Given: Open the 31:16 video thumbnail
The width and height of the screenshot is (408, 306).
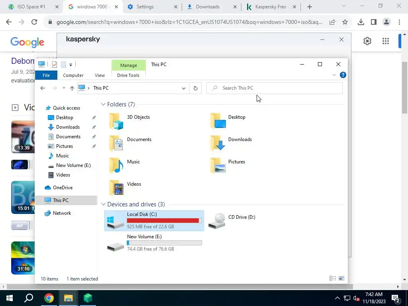Looking at the screenshot, I should [23, 258].
